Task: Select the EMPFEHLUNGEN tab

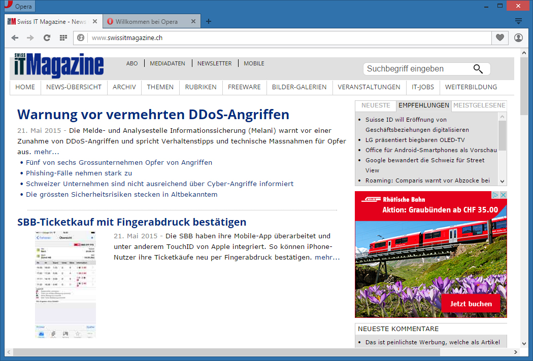Action: click(423, 105)
